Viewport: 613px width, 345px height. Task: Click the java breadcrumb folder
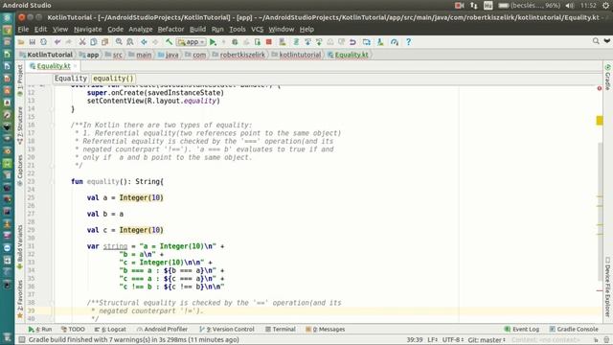pyautogui.click(x=169, y=55)
